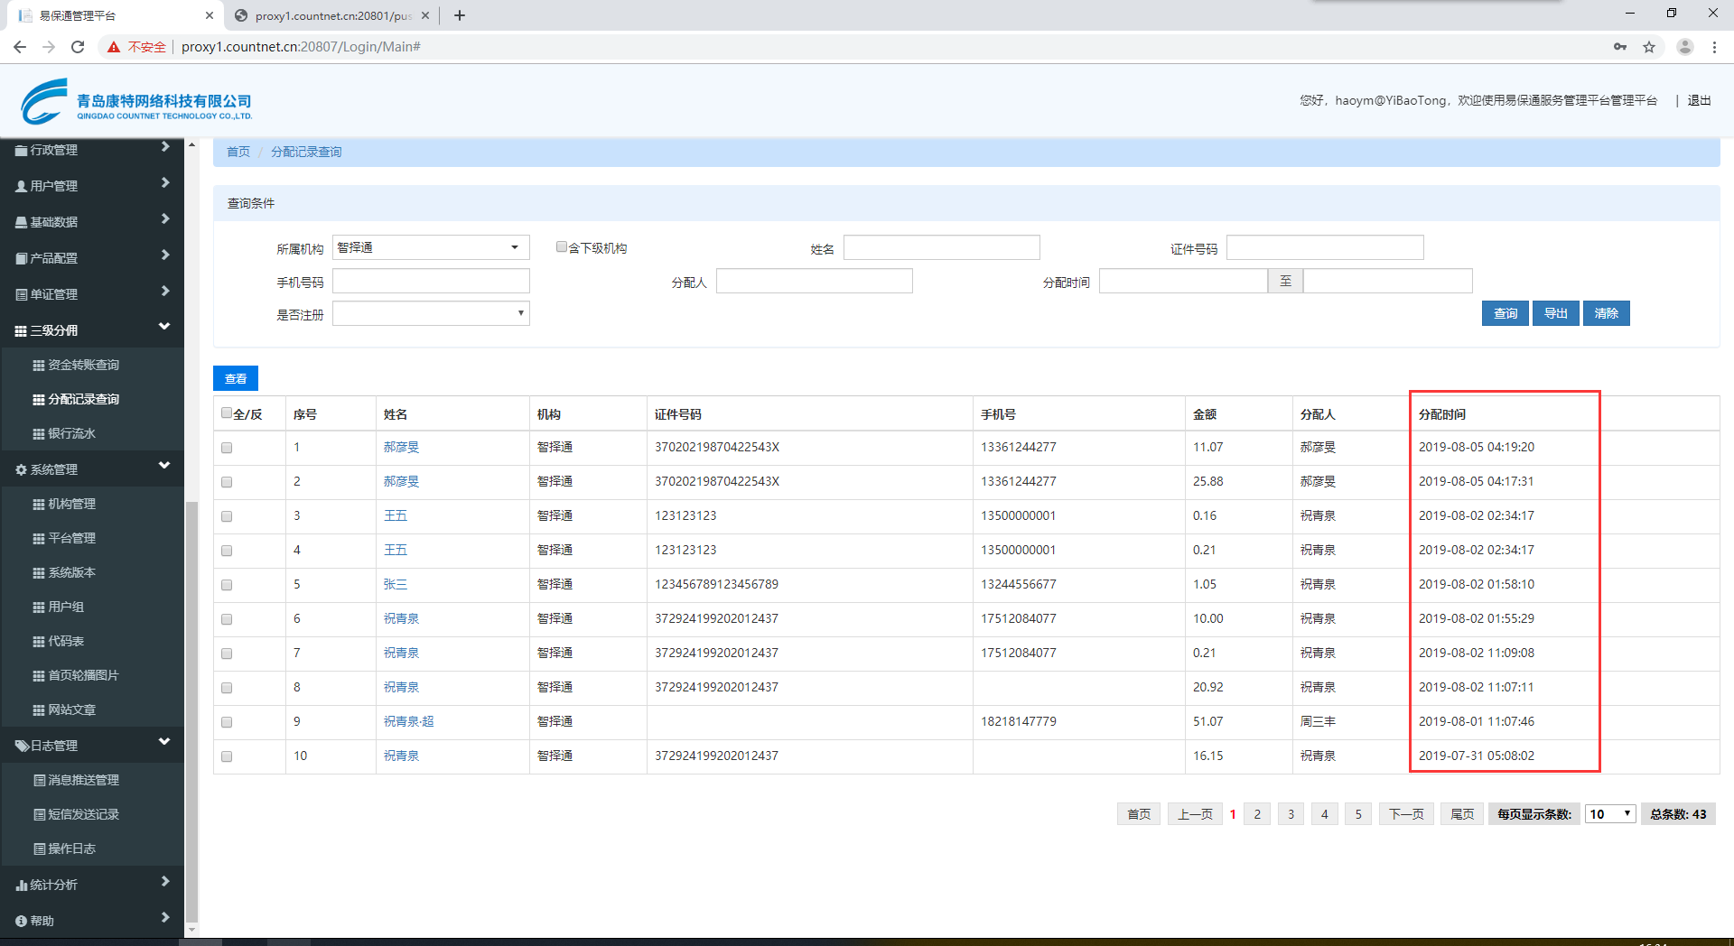
Task: Enable the 含下级机构 checkbox
Action: point(562,247)
